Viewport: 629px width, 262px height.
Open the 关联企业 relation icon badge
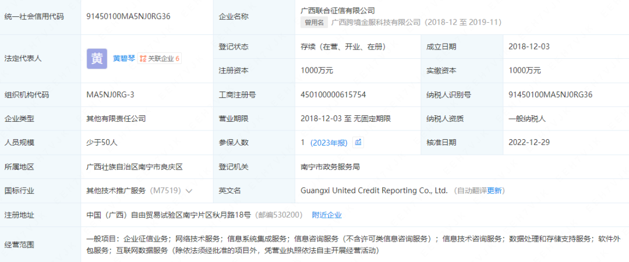pos(143,59)
